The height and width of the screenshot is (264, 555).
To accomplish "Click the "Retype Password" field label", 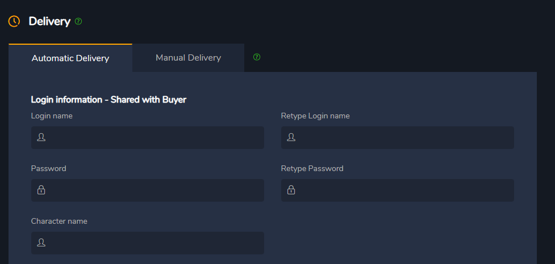I will [x=312, y=168].
